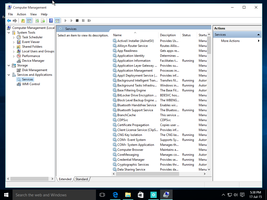267x200 pixels.
Task: Go up one level with the folder icon
Action: [x=23, y=21]
